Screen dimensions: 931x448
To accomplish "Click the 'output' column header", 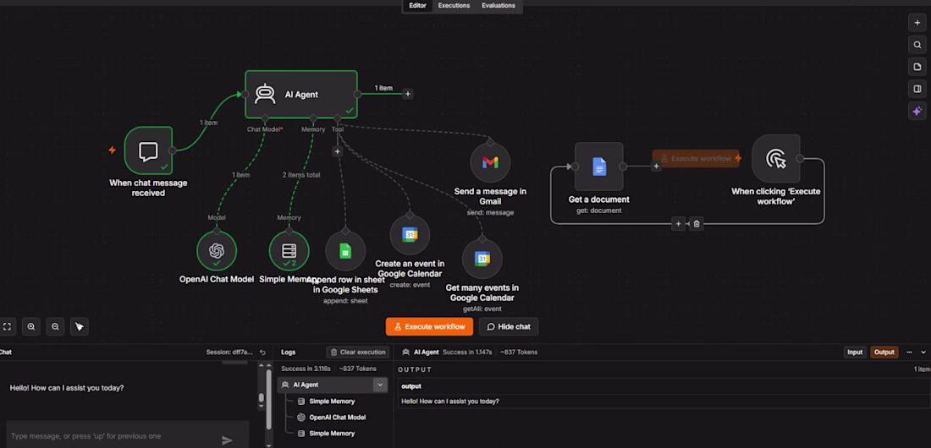I will (410, 386).
